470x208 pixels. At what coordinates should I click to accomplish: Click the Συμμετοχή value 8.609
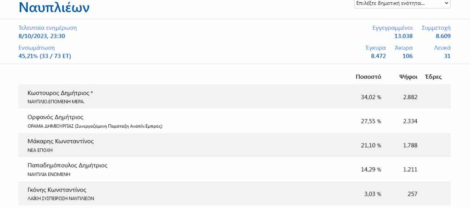tap(443, 36)
